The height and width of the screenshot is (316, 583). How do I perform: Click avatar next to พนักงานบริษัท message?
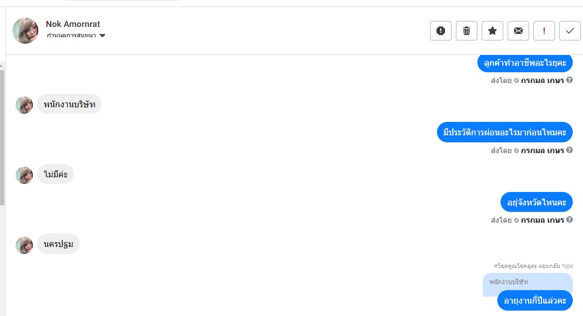[x=24, y=105]
